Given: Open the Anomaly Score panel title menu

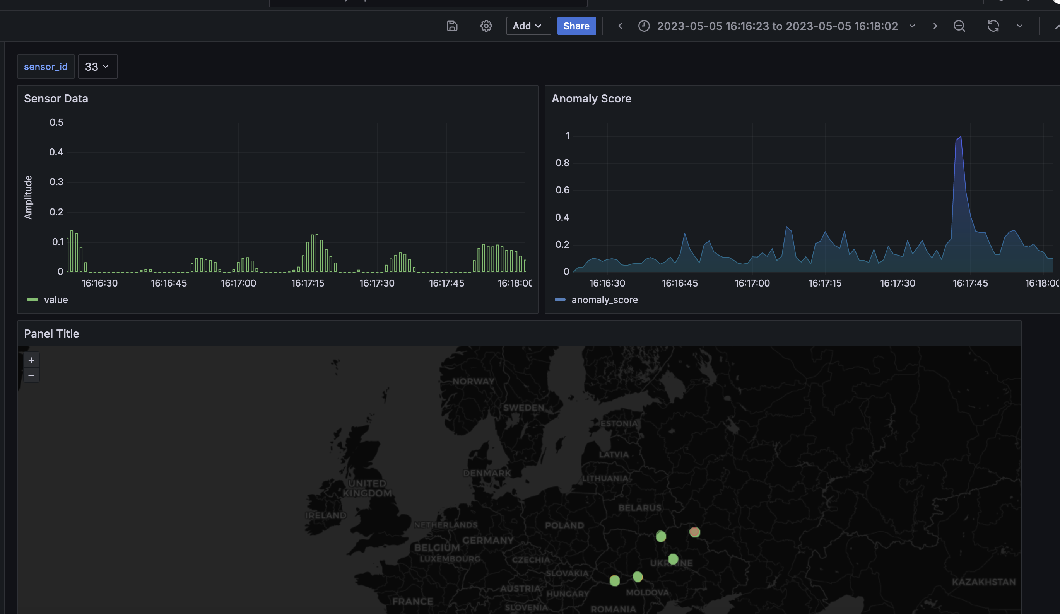Looking at the screenshot, I should pyautogui.click(x=591, y=99).
